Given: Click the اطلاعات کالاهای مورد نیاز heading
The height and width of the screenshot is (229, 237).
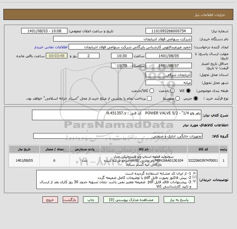Looking at the screenshot, I should (205, 125).
